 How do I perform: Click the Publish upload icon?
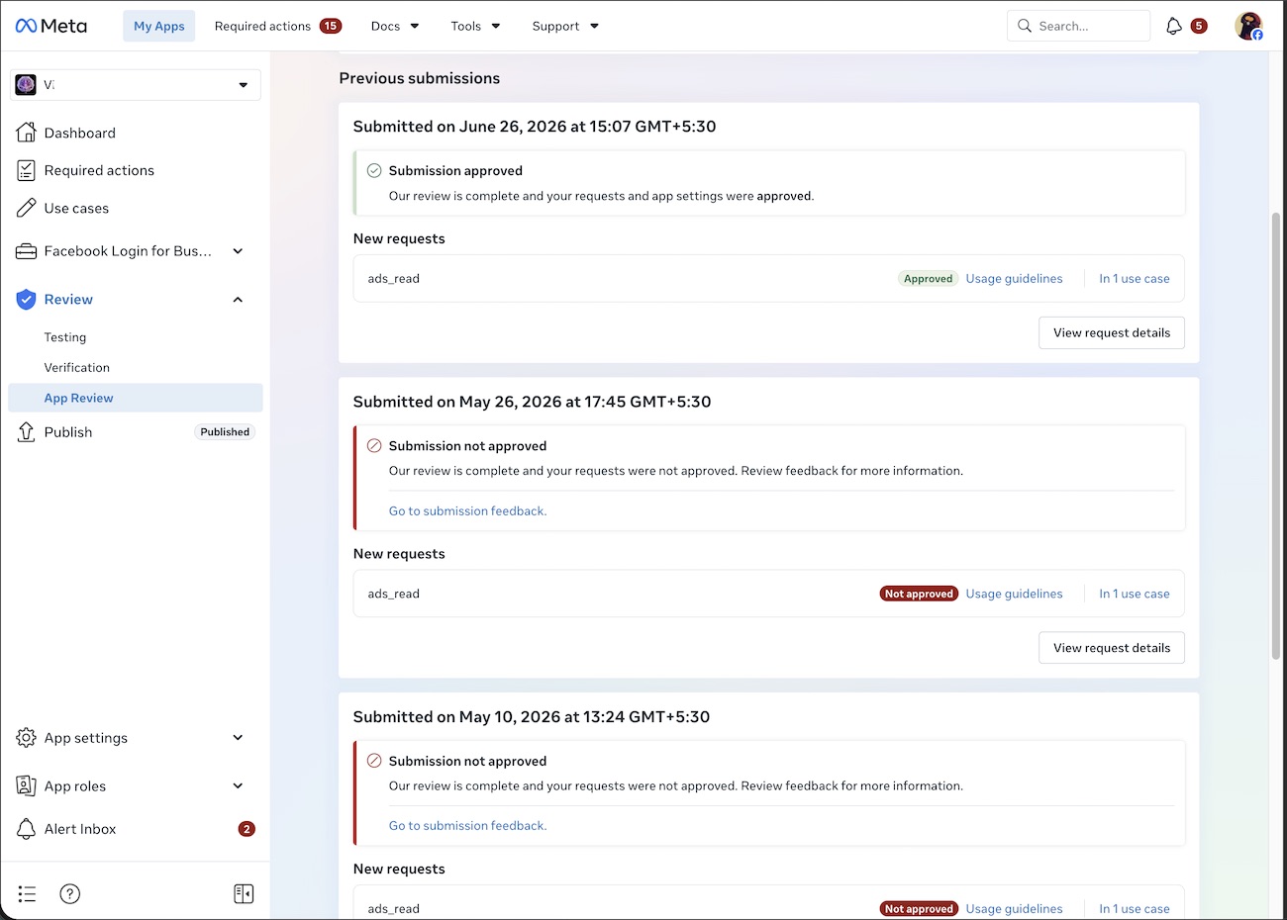tap(27, 432)
